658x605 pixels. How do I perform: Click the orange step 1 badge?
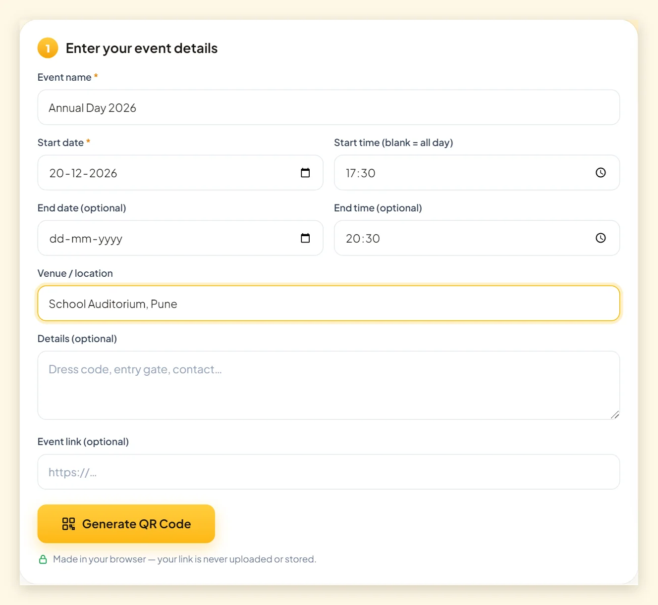48,48
